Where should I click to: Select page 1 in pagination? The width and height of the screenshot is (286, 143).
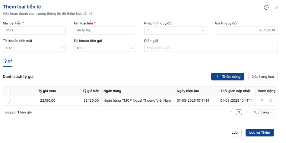(239, 112)
